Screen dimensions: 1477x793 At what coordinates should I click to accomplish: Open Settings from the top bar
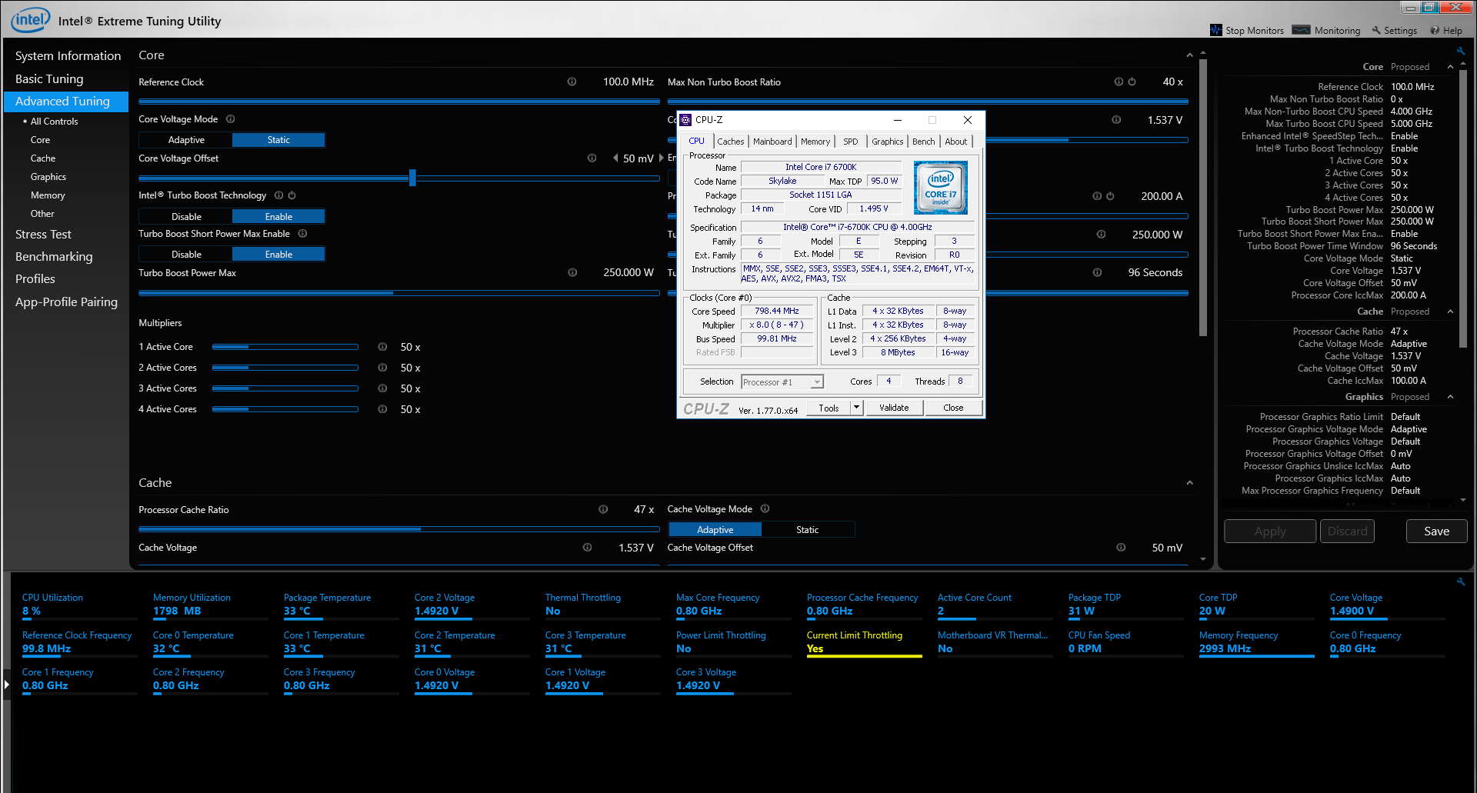1394,30
